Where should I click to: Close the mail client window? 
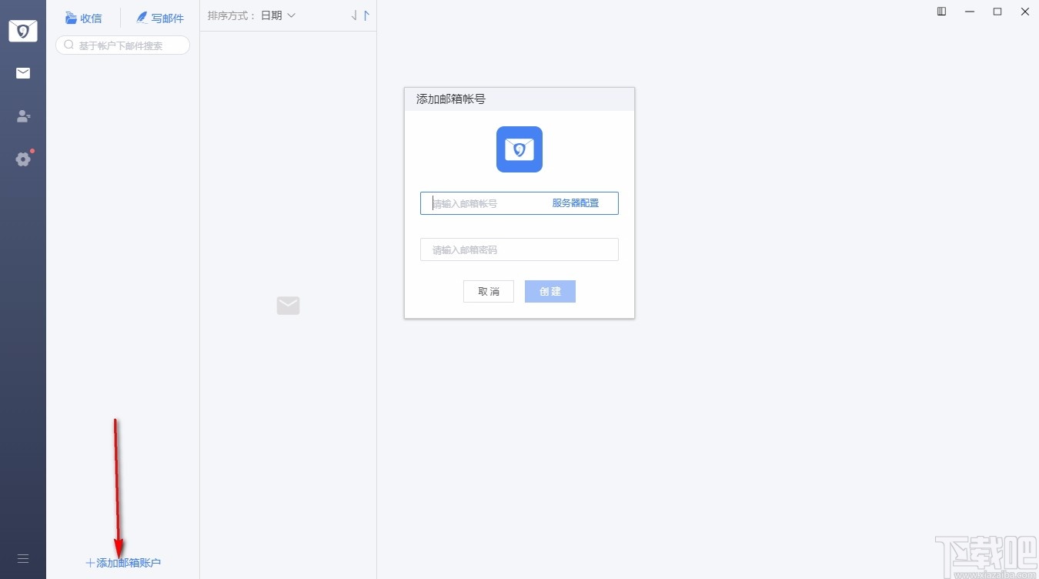tap(1025, 12)
